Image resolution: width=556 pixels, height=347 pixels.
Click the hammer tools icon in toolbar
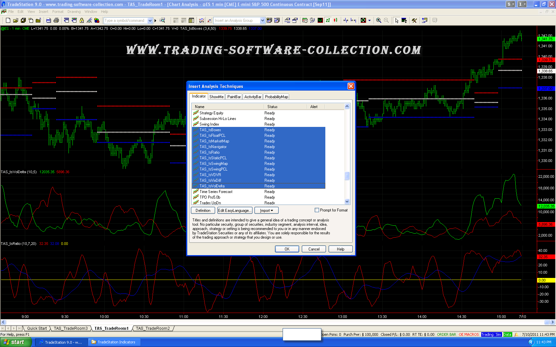[x=414, y=20]
